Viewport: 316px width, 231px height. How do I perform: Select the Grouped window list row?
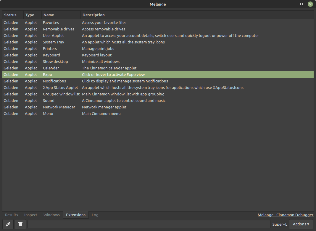[x=158, y=94]
